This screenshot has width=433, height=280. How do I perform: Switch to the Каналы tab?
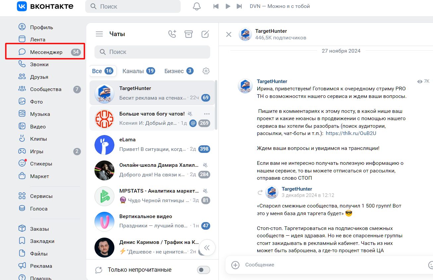tap(133, 71)
